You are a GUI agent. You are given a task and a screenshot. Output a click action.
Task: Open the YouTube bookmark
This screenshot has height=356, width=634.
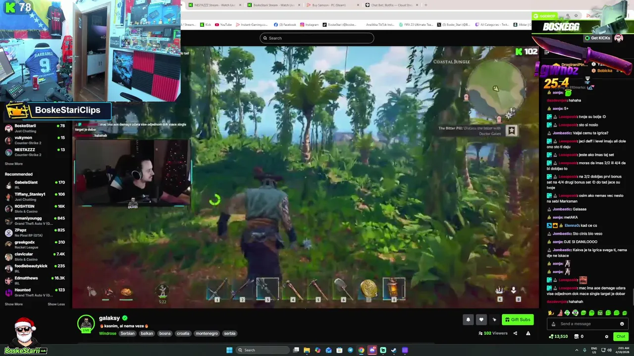tap(223, 25)
